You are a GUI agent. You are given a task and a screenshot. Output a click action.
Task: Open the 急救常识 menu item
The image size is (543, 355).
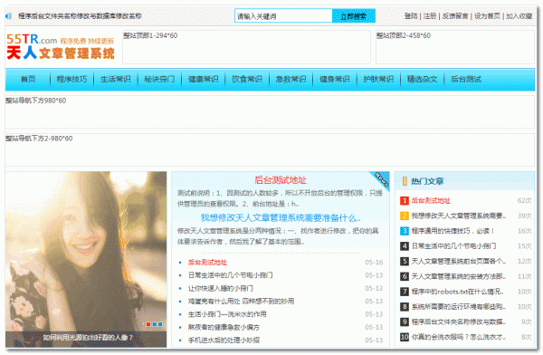291,79
